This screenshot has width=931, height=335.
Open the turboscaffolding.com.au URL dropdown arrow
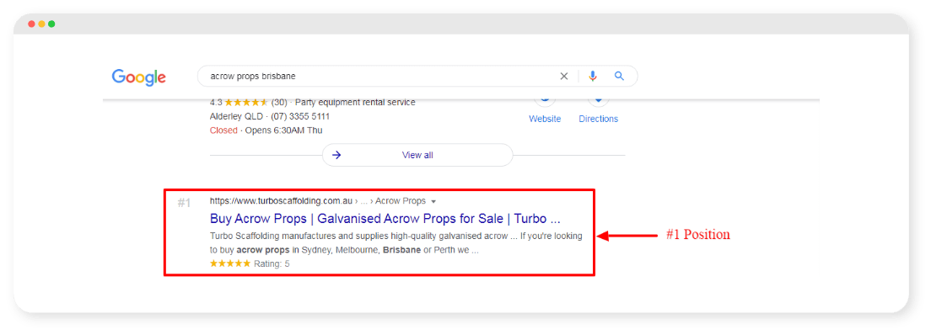tap(433, 202)
